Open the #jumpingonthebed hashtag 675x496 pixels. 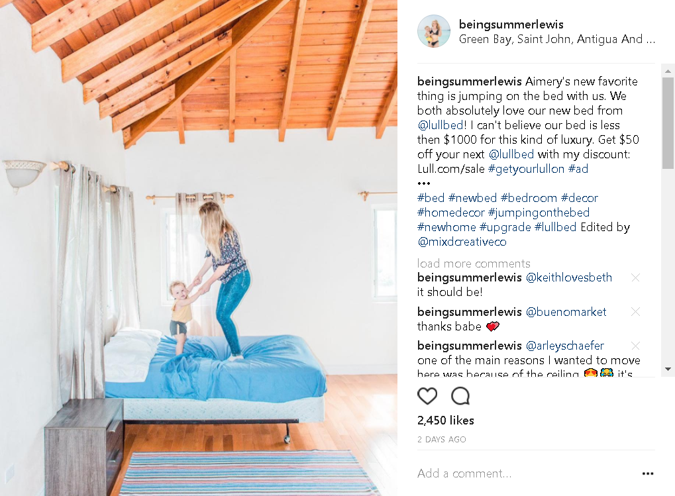[x=539, y=213]
